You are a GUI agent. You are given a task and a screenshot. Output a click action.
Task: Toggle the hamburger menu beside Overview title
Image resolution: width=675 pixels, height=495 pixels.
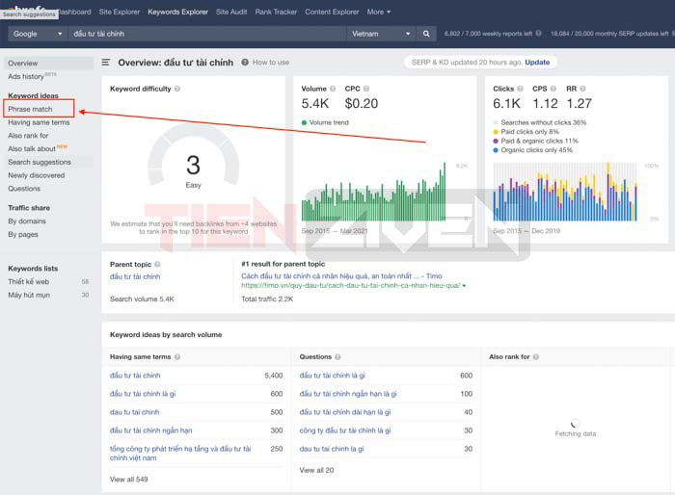click(x=105, y=63)
